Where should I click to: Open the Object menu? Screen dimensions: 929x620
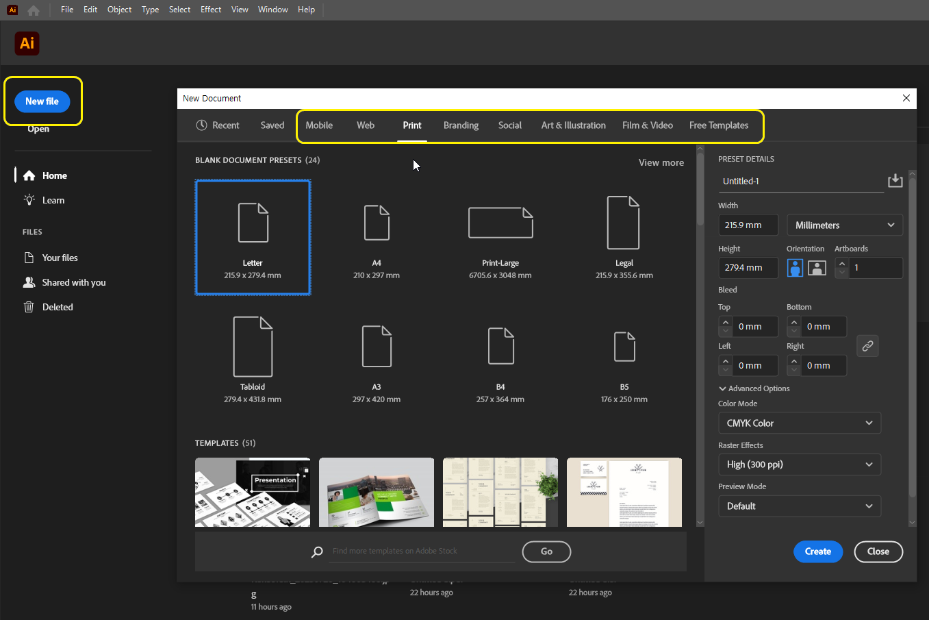119,10
